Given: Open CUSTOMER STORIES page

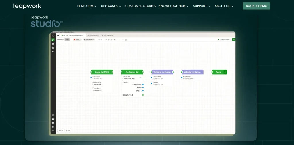Looking at the screenshot, I should pos(140,6).
